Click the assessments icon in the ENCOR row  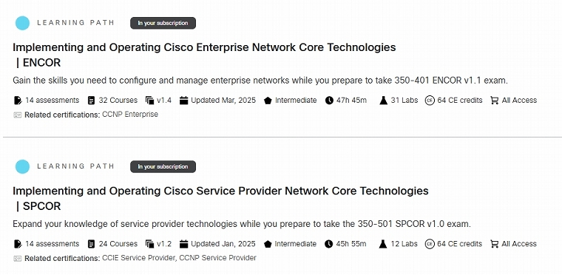[18, 101]
